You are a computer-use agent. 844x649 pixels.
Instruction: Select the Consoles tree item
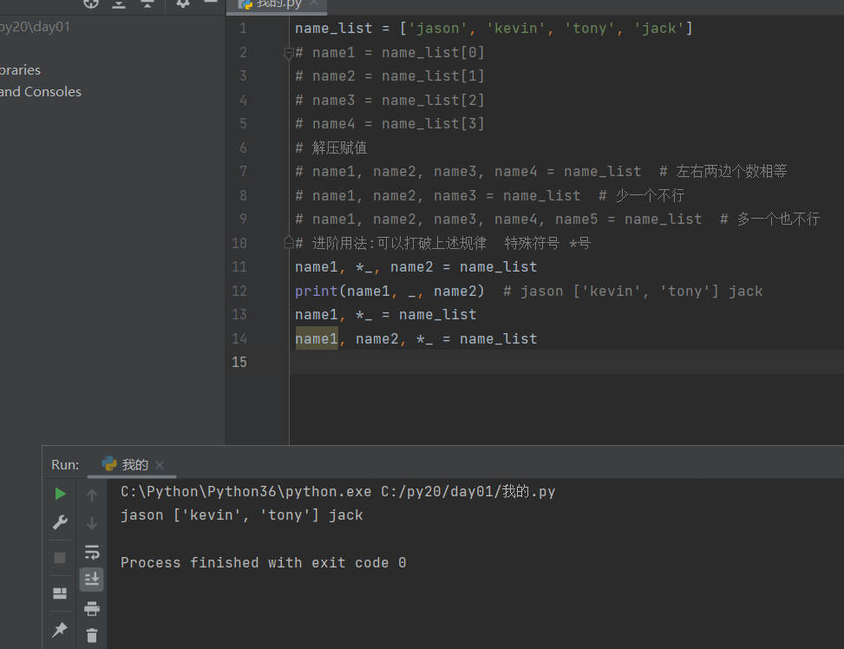41,92
